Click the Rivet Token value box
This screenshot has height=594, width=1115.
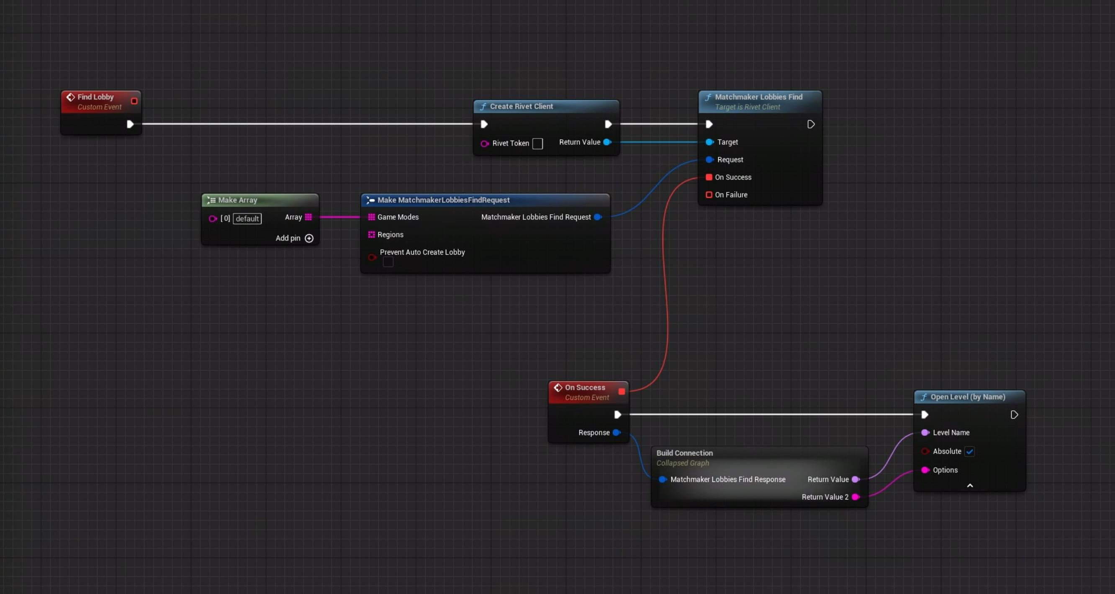click(537, 143)
